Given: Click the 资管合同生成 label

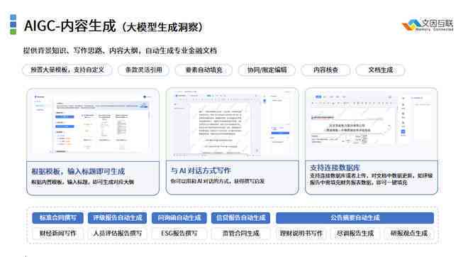Looking at the screenshot, I should point(240,234).
